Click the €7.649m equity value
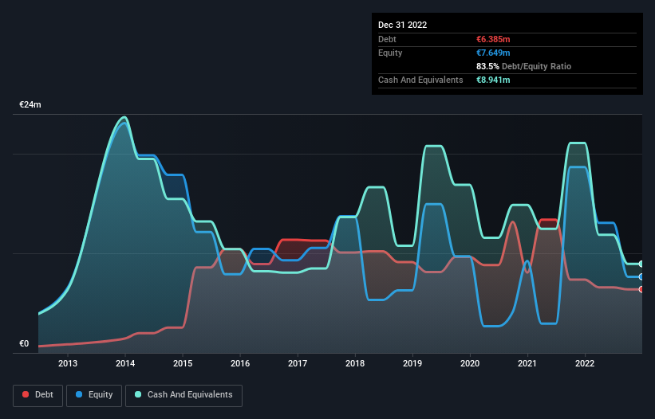Screen dimensions: 655x419 (x=493, y=53)
